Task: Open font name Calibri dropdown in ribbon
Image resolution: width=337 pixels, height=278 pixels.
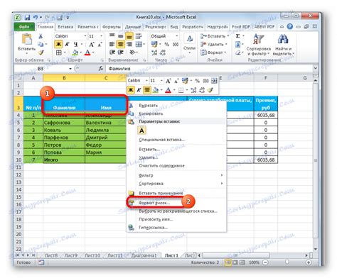Action: (85, 36)
